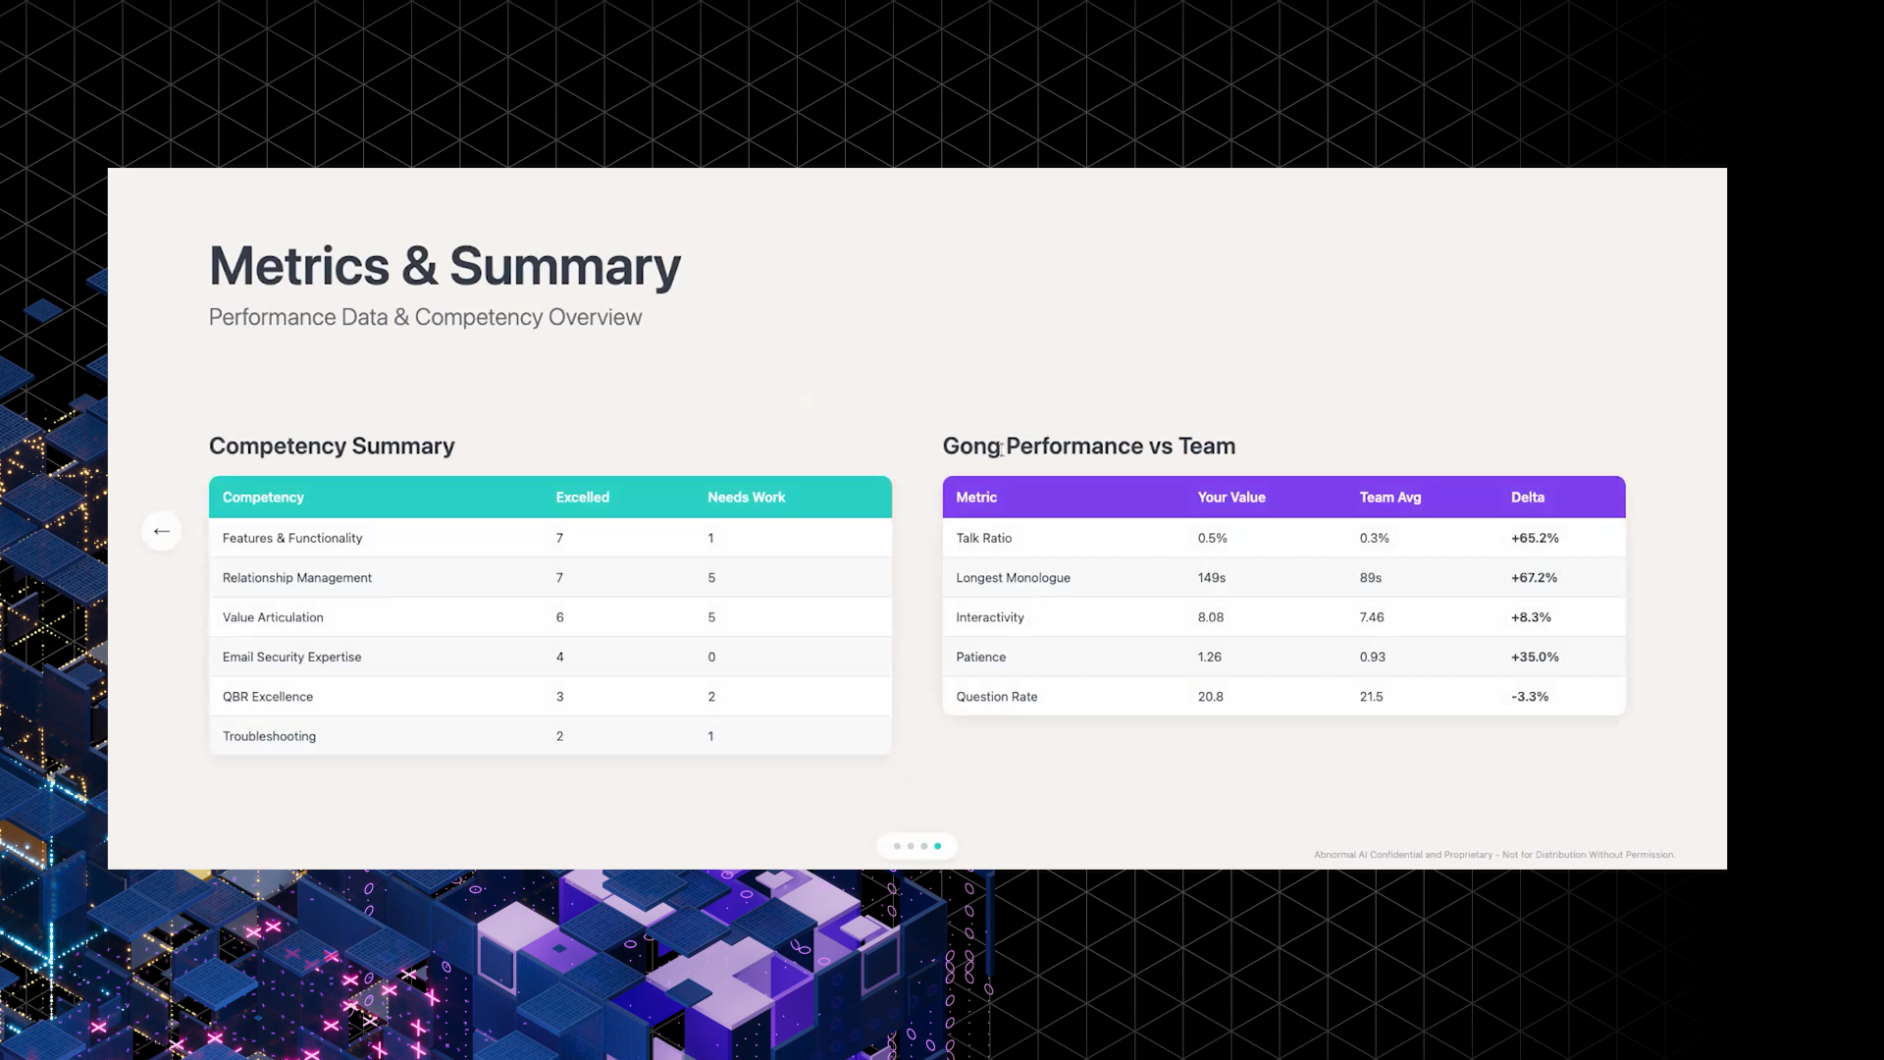The width and height of the screenshot is (1884, 1060).
Task: Click Needs Work value for Value Articulation
Action: (x=711, y=617)
